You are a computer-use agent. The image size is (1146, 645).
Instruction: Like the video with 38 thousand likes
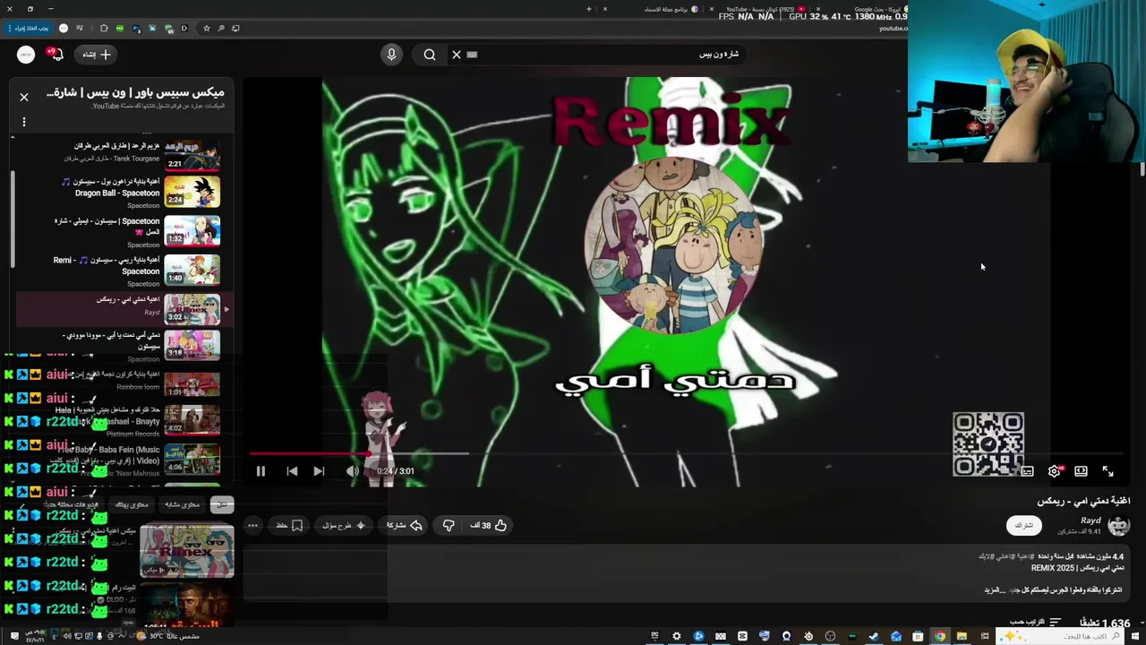click(490, 526)
